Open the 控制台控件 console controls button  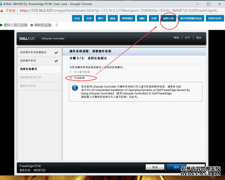(215, 18)
